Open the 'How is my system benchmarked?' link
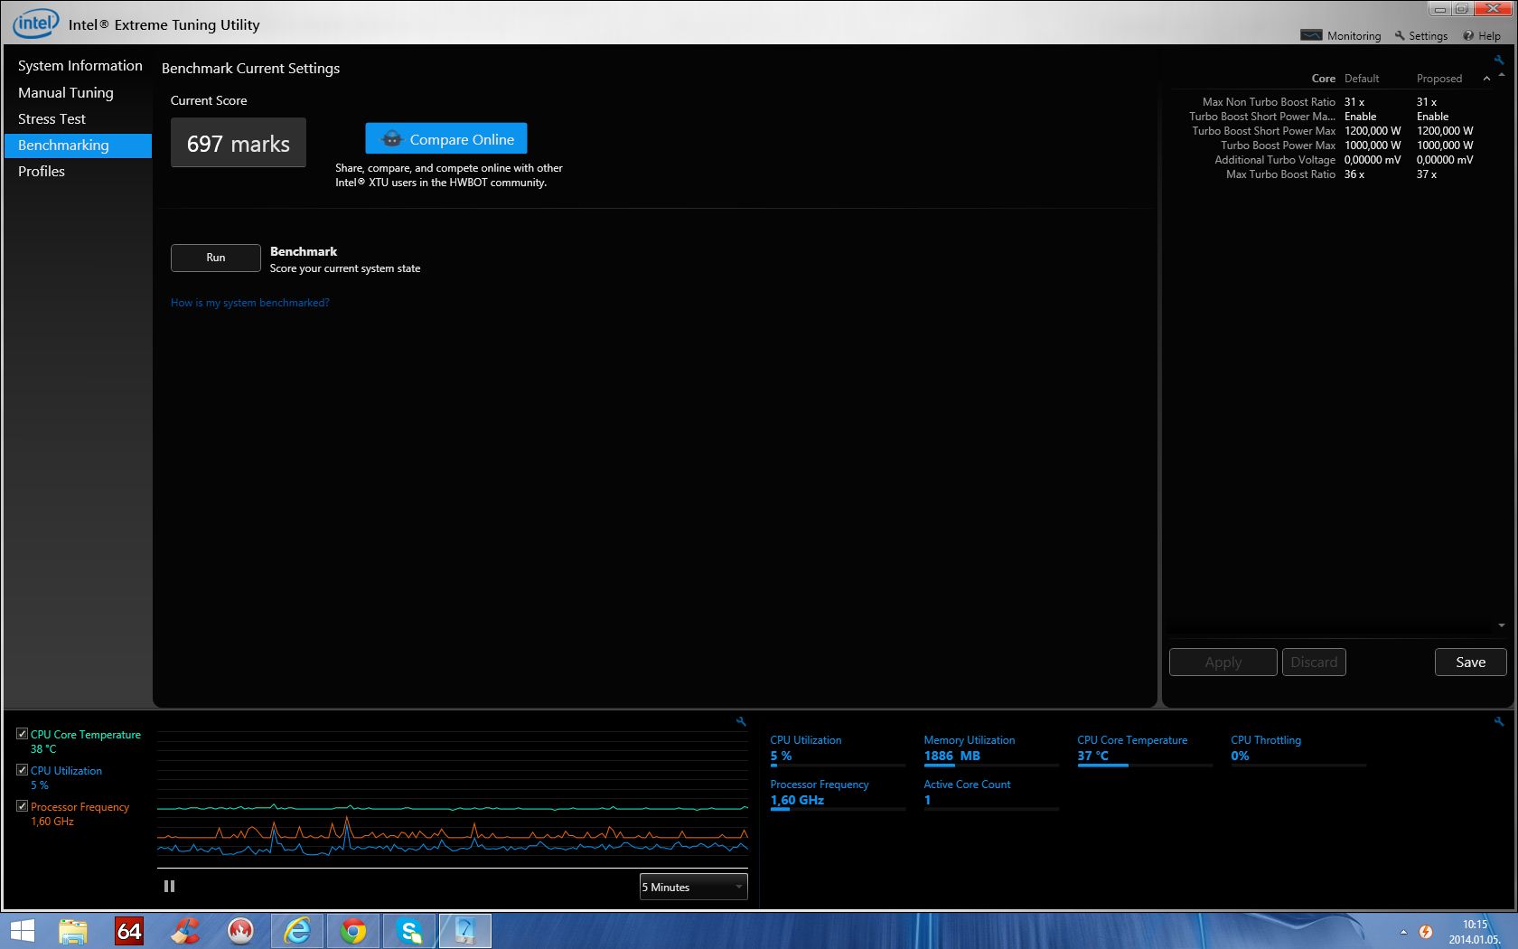The image size is (1518, 949). coord(250,303)
